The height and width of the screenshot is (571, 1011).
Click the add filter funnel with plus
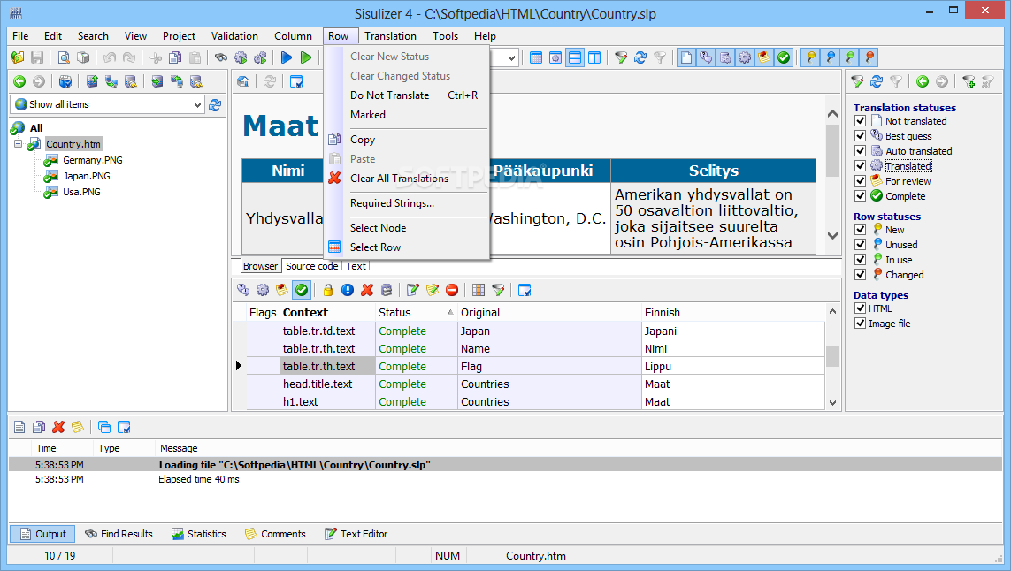click(x=969, y=81)
